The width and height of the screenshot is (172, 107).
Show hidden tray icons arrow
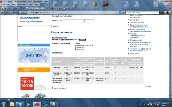click(145, 104)
